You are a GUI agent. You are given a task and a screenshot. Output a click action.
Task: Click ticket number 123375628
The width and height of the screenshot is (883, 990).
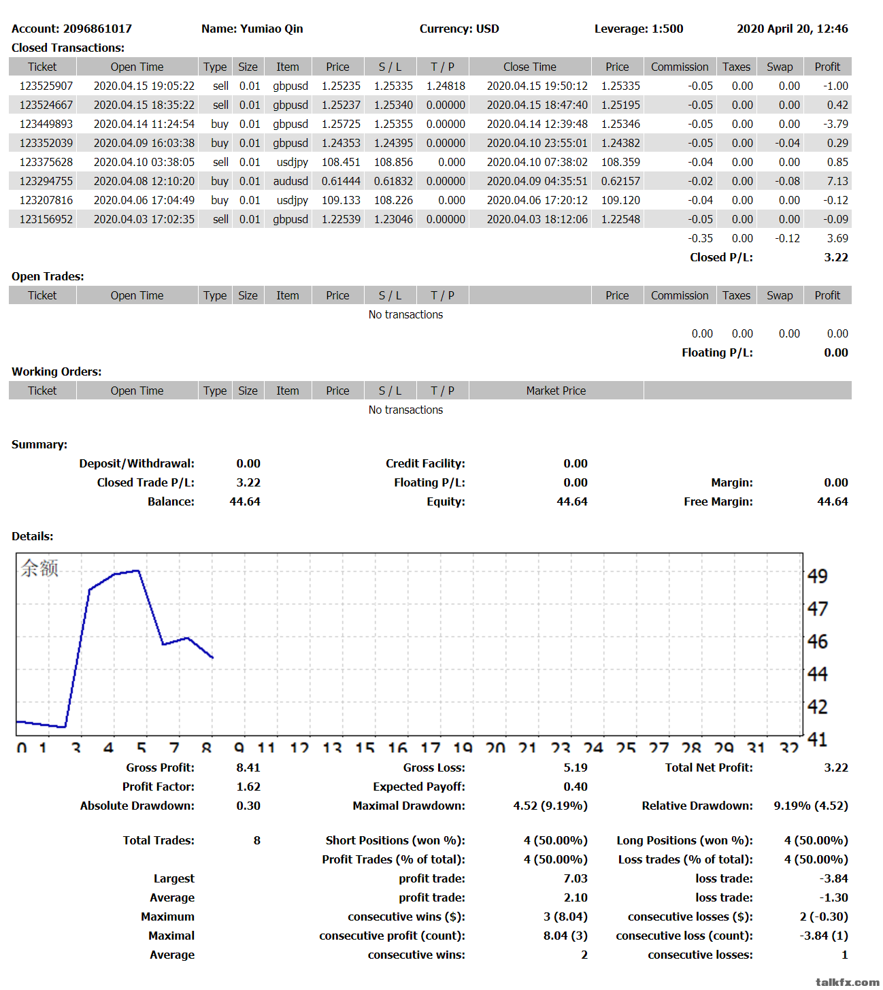click(46, 162)
